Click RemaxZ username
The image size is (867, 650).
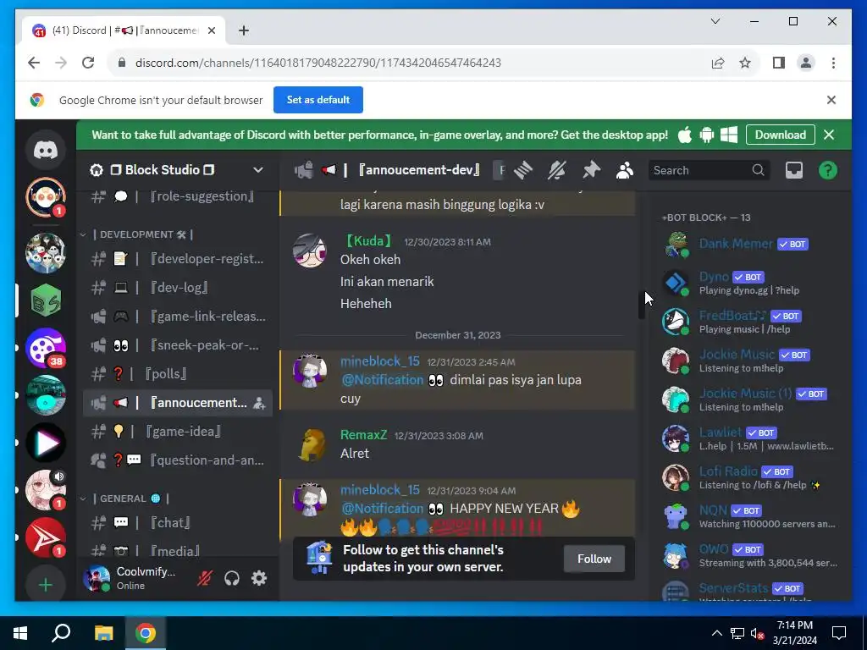(x=363, y=435)
